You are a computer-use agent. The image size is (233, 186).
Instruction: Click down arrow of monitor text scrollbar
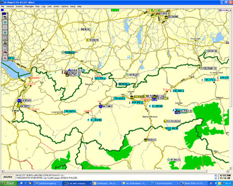216,178
